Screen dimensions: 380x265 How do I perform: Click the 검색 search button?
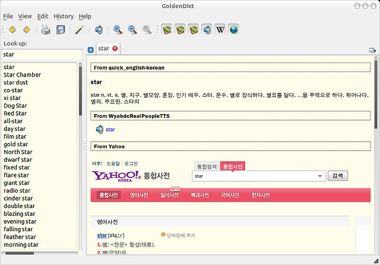click(x=338, y=176)
